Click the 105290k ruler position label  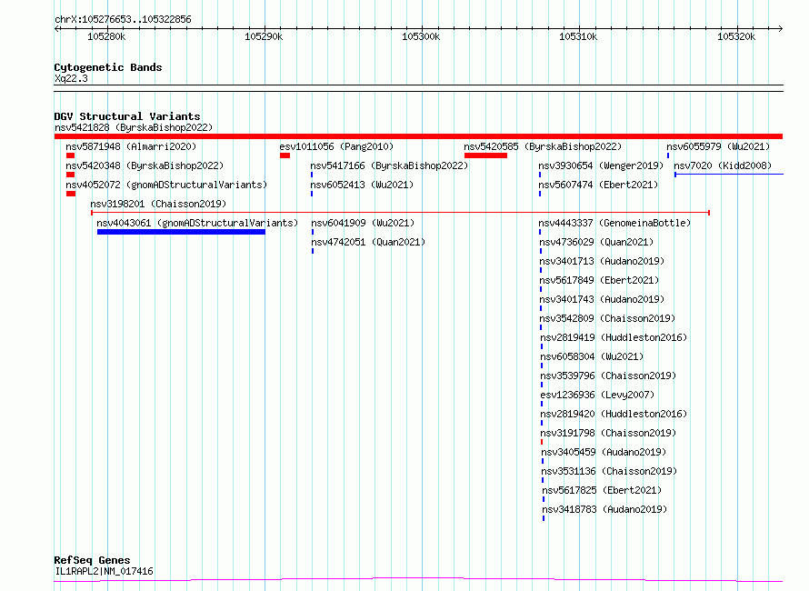click(x=264, y=36)
